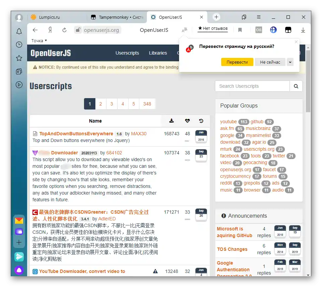
Task: Sort by last updated history icon
Action: pyautogui.click(x=201, y=121)
